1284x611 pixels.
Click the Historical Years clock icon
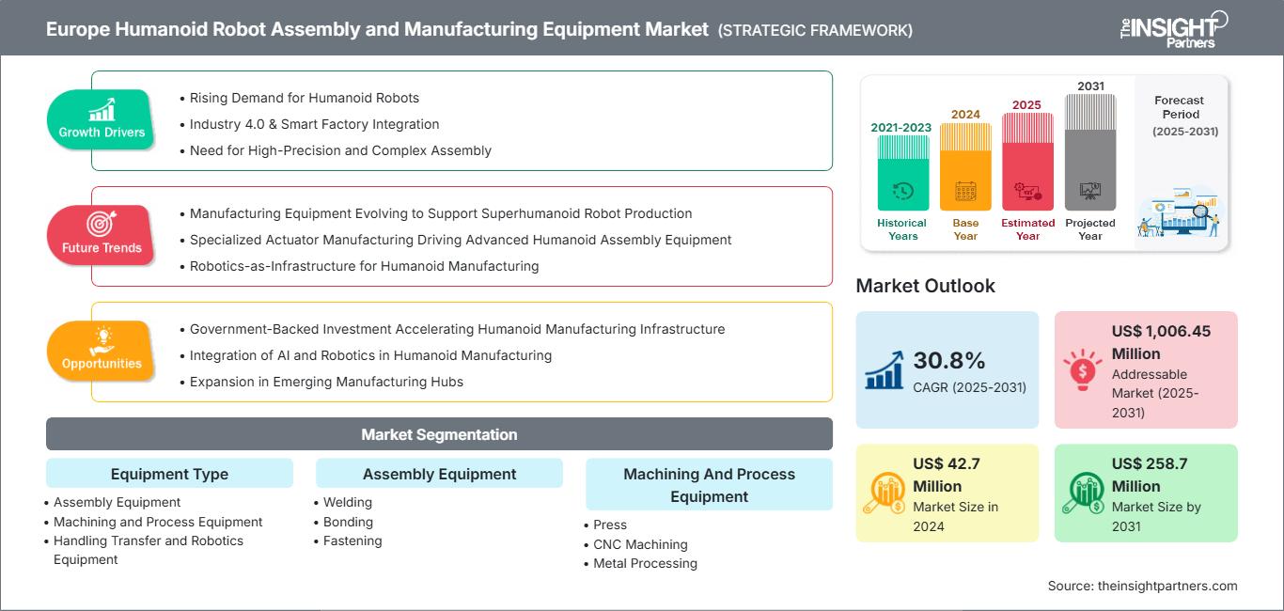tap(902, 191)
